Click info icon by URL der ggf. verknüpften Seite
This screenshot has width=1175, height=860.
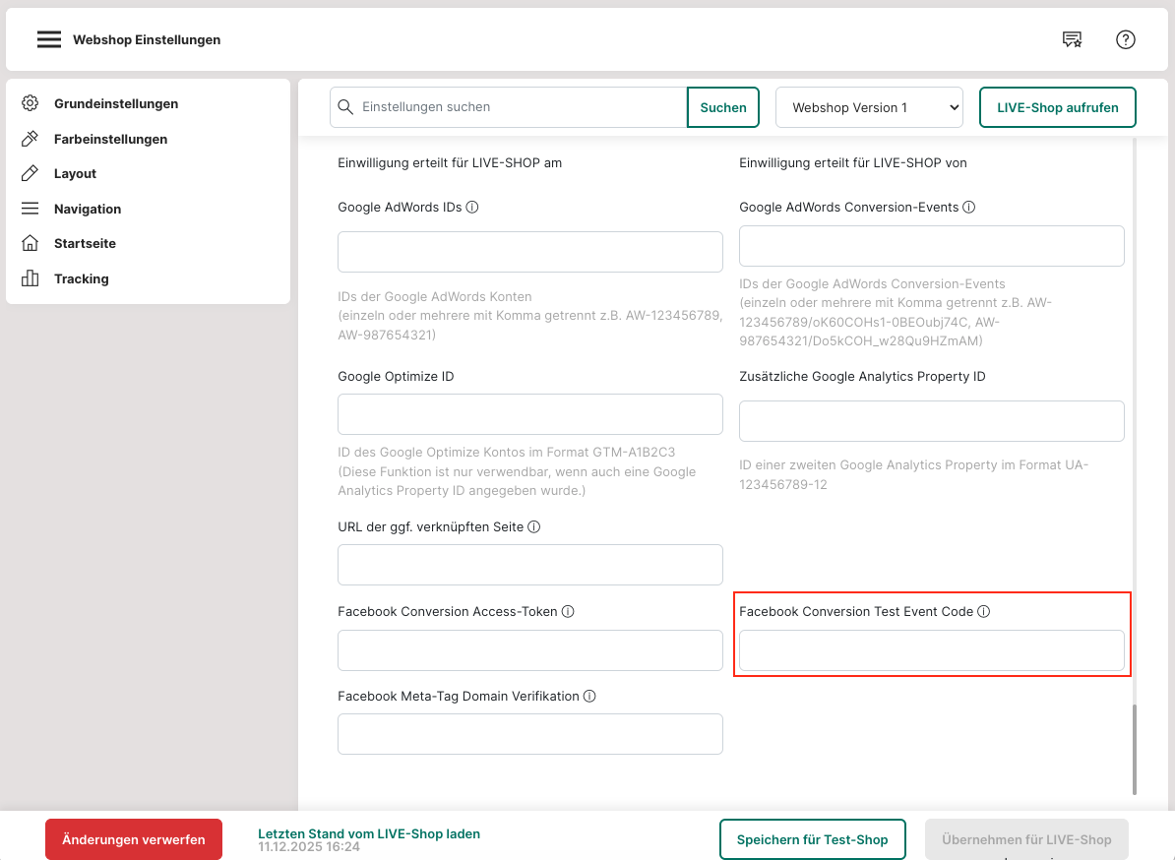(534, 527)
